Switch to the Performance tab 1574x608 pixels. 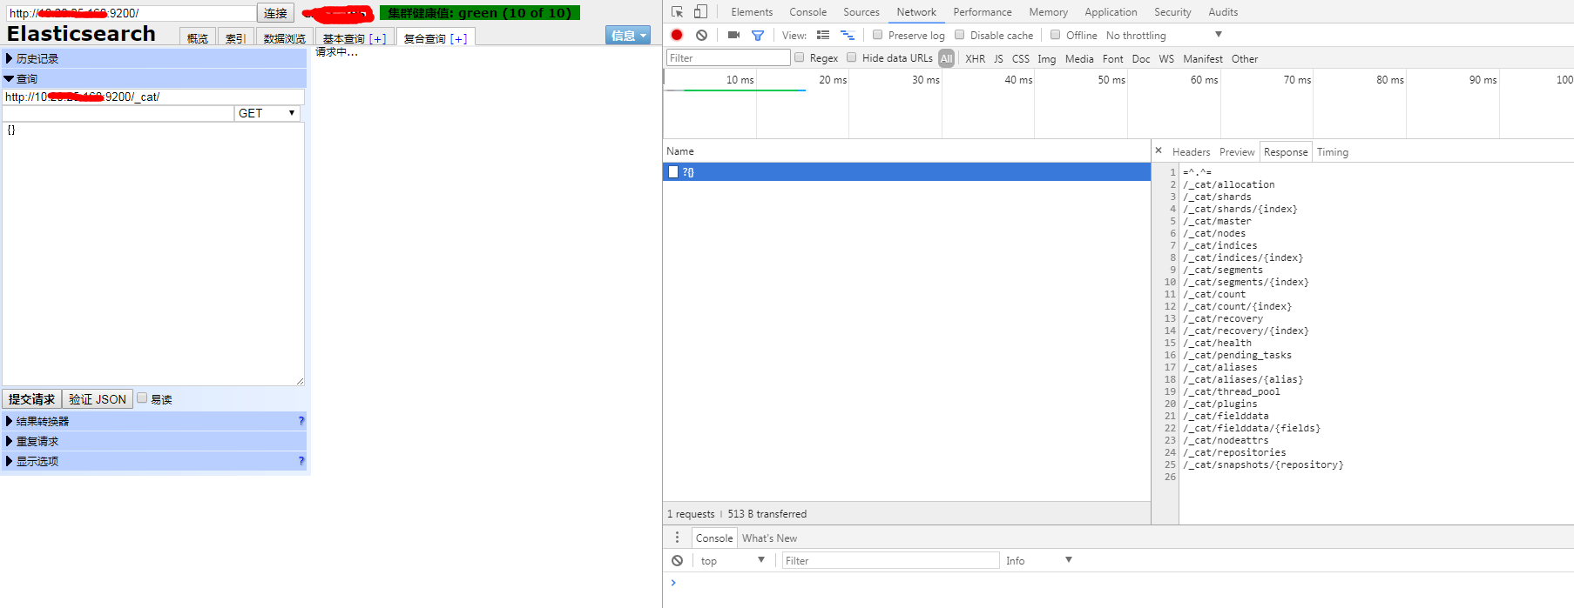tap(983, 12)
